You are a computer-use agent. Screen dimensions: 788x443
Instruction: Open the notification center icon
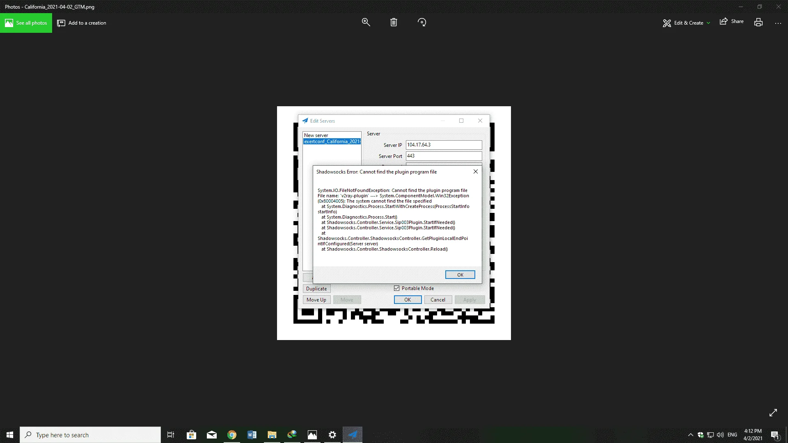[775, 435]
